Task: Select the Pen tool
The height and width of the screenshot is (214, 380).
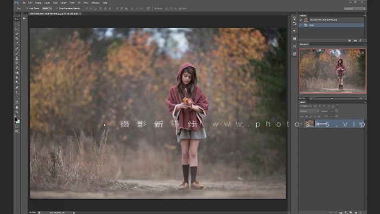Action: coord(17,87)
